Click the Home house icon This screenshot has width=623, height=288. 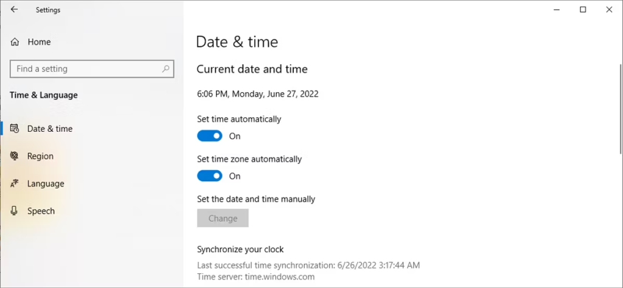15,42
